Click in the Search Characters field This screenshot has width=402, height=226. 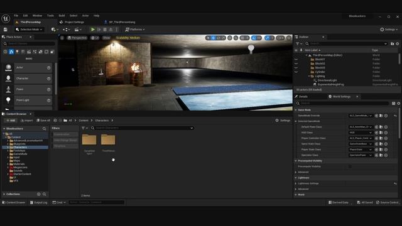[143, 128]
